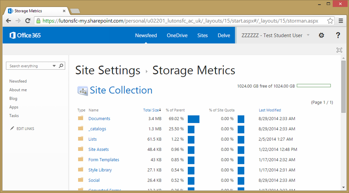The image size is (349, 193).
Task: Click the storage quota free-space bar
Action: click(x=314, y=86)
